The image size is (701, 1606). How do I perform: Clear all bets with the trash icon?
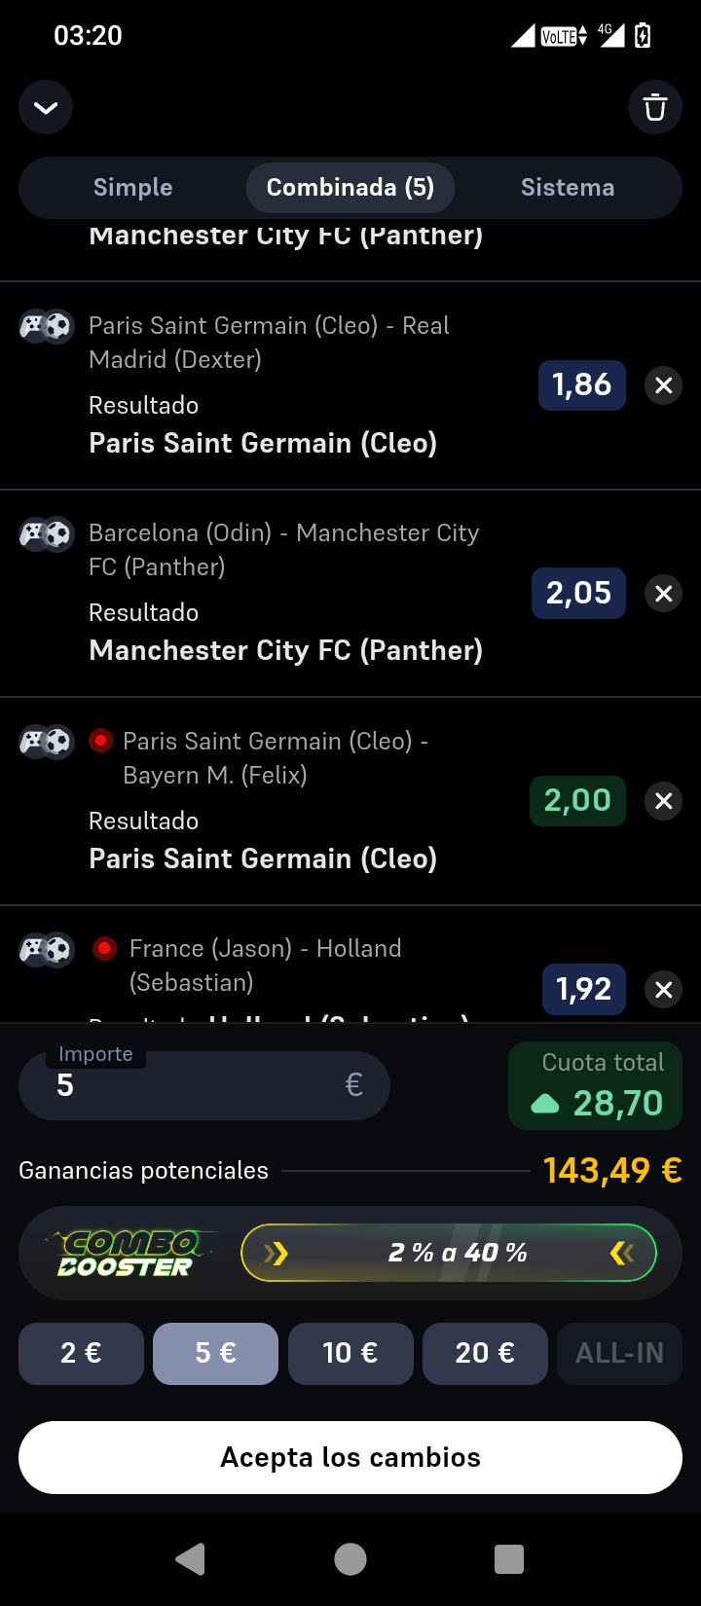pos(655,107)
